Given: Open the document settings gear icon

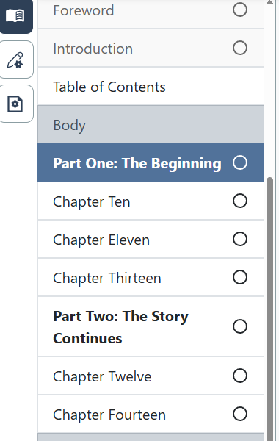Looking at the screenshot, I should pyautogui.click(x=15, y=104).
